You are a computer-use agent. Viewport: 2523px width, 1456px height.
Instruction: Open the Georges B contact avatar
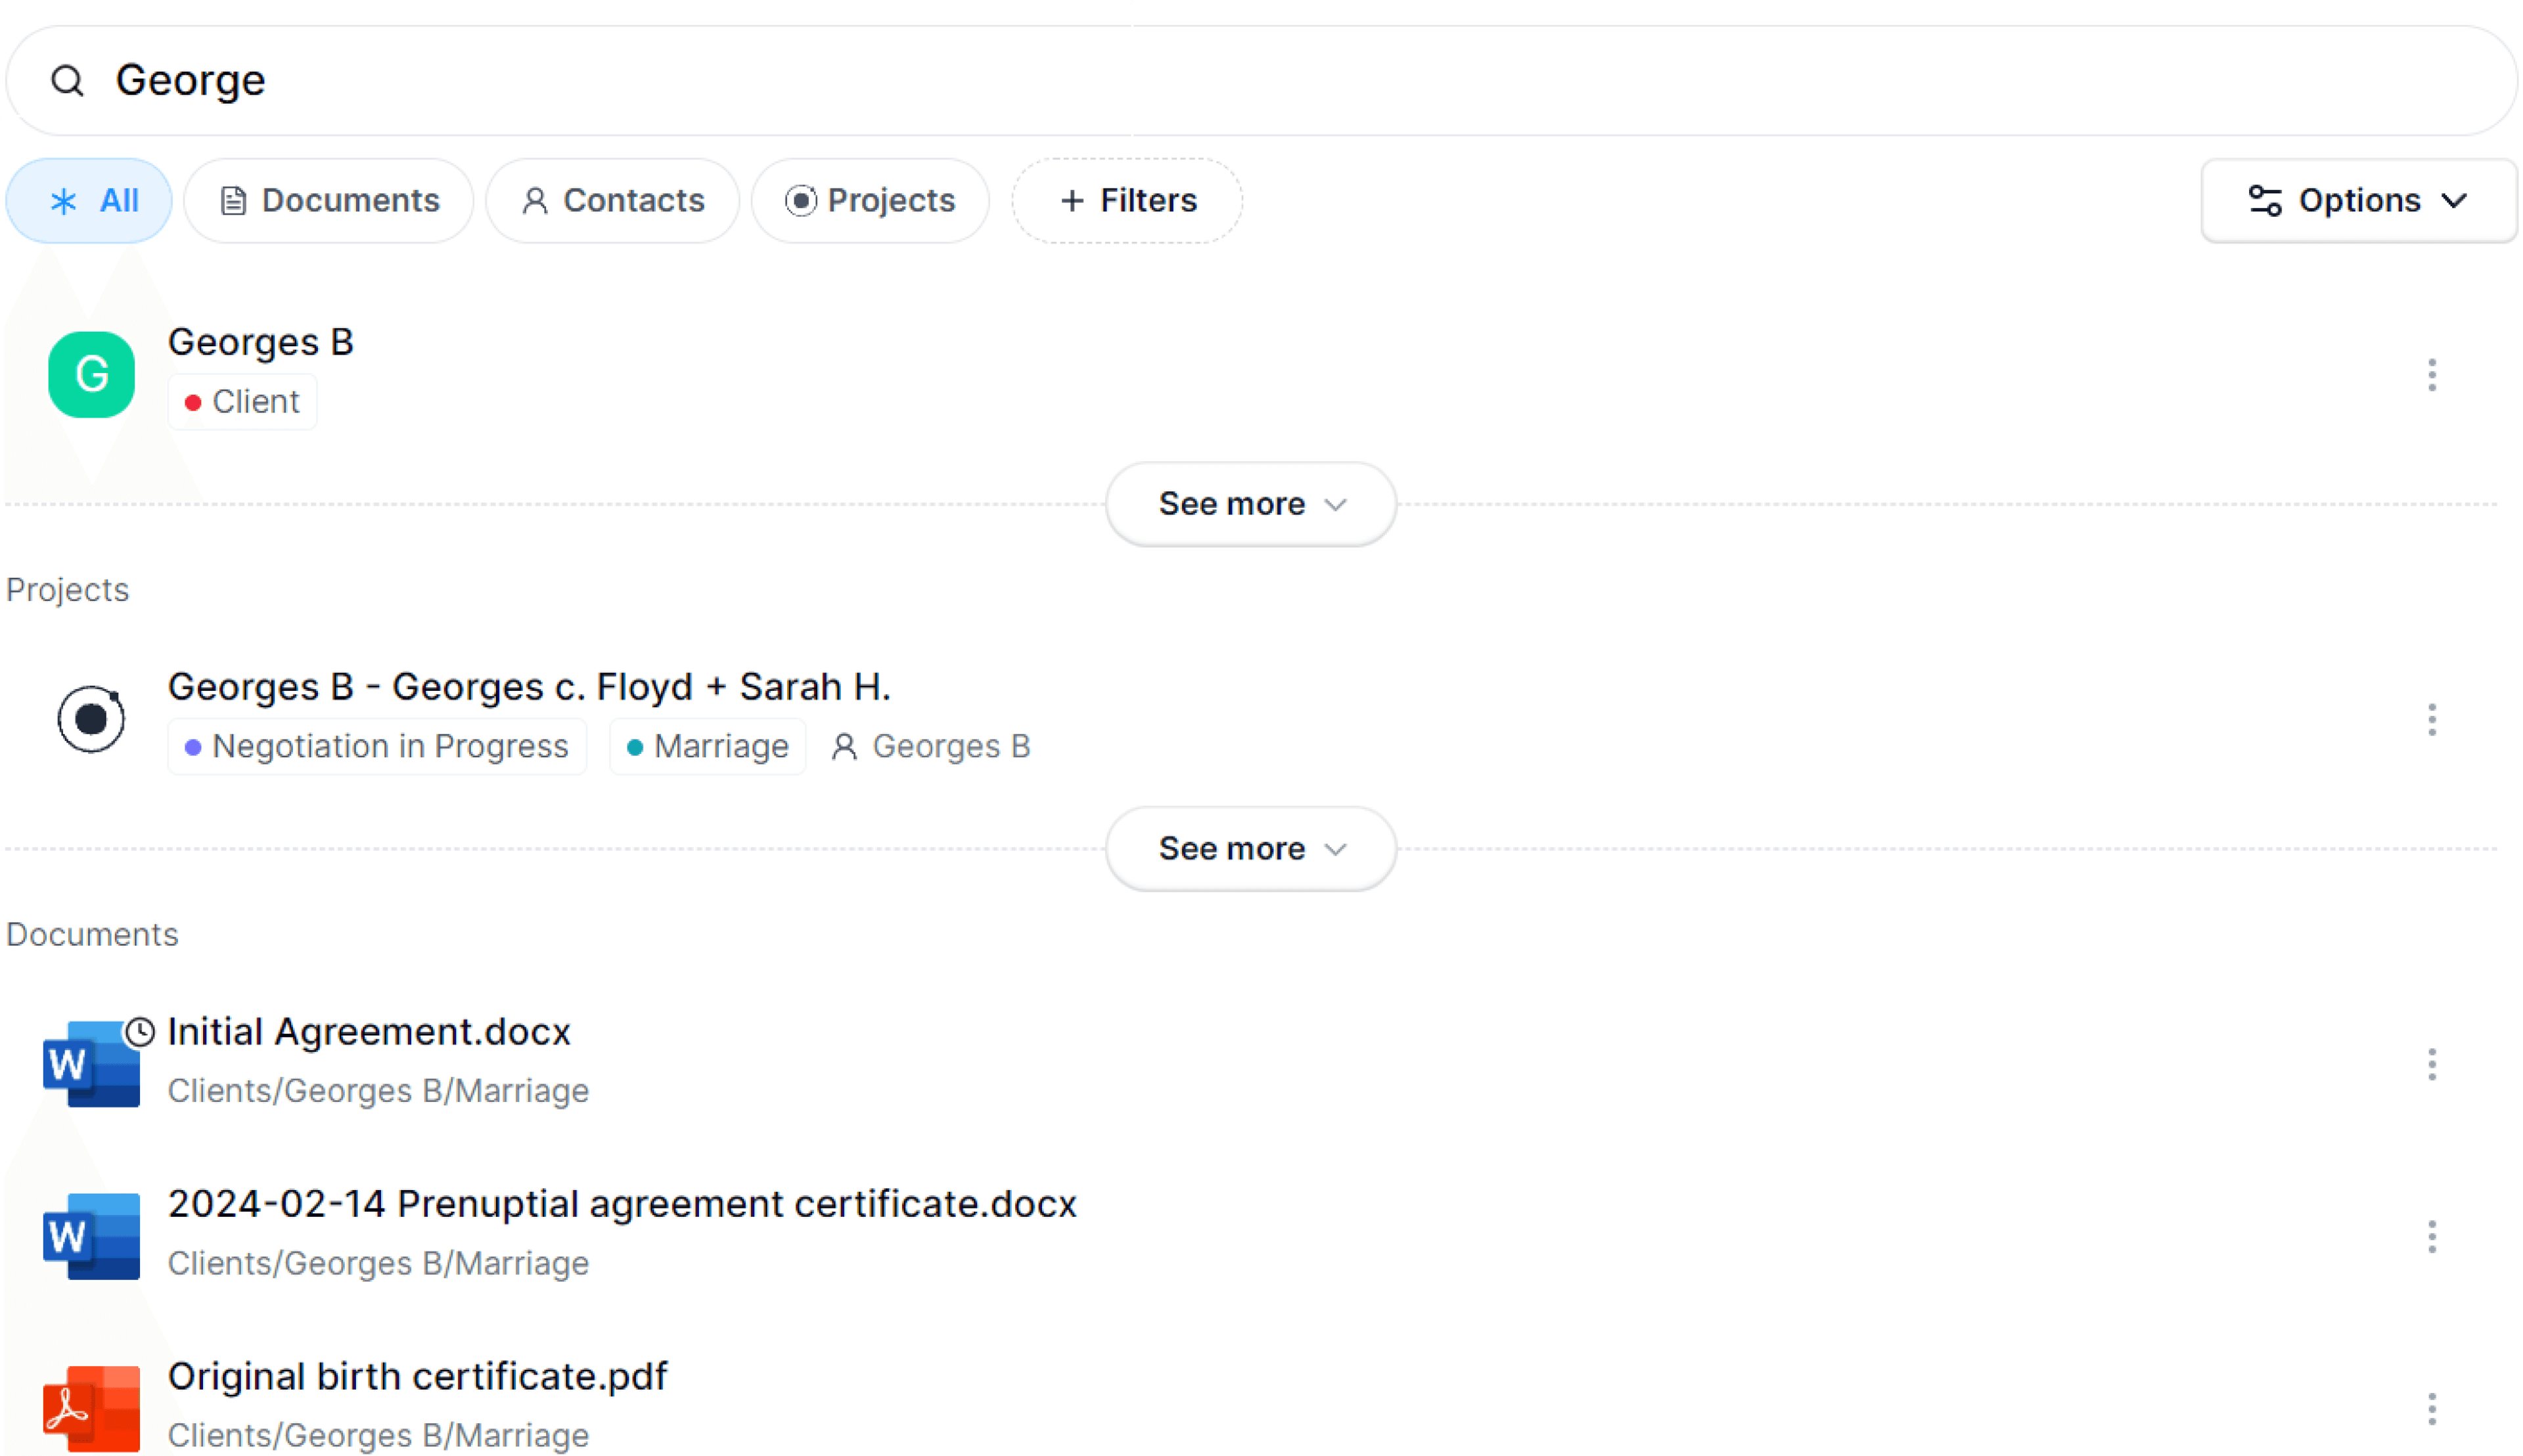click(x=91, y=375)
